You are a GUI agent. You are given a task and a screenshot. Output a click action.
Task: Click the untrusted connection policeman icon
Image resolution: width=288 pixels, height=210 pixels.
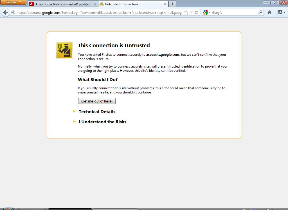(64, 50)
